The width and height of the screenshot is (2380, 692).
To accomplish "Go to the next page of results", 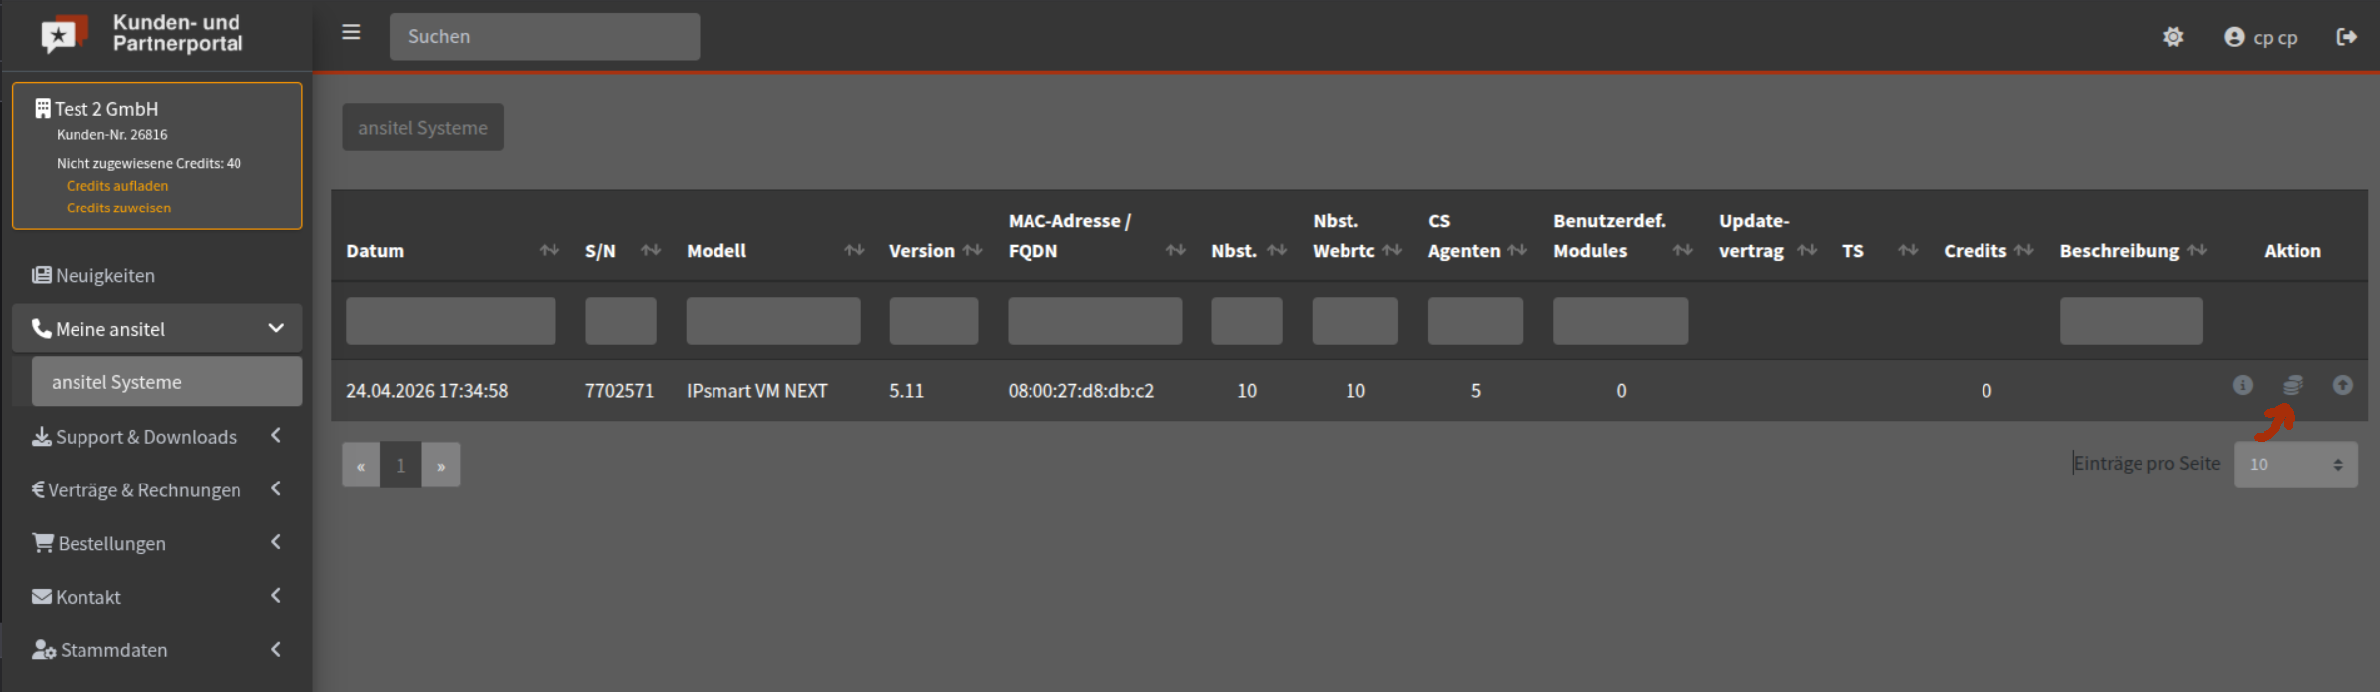I will pyautogui.click(x=441, y=465).
